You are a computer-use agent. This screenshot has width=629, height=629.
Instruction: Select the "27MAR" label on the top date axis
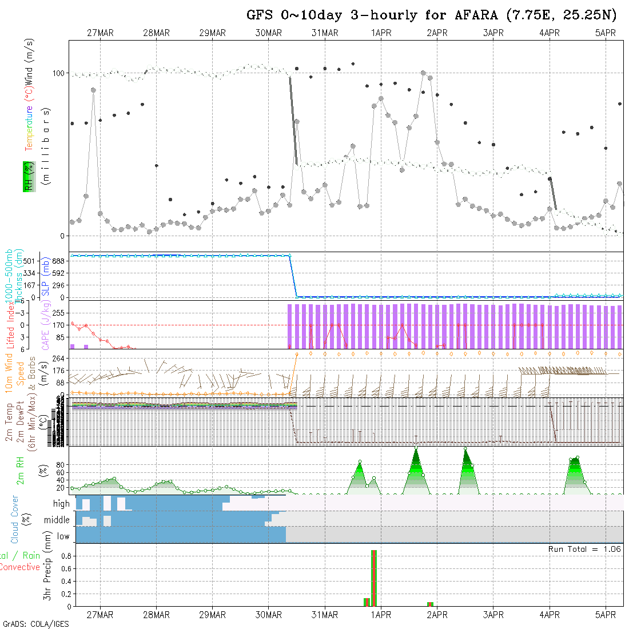(x=100, y=33)
